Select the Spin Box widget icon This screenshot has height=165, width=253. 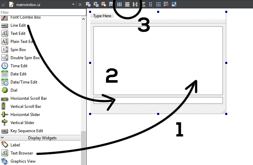coord(4,49)
